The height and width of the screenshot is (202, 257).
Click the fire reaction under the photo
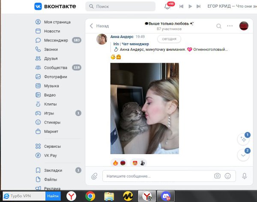coord(115,163)
